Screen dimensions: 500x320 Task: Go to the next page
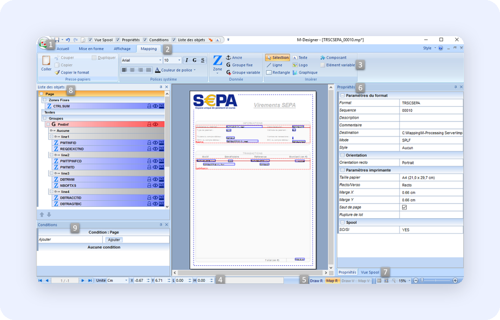(83, 280)
